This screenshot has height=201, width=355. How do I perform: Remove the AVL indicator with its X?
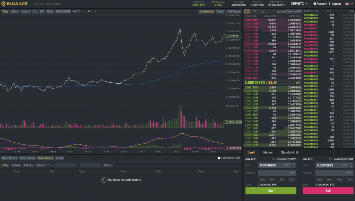click(x=96, y=11)
